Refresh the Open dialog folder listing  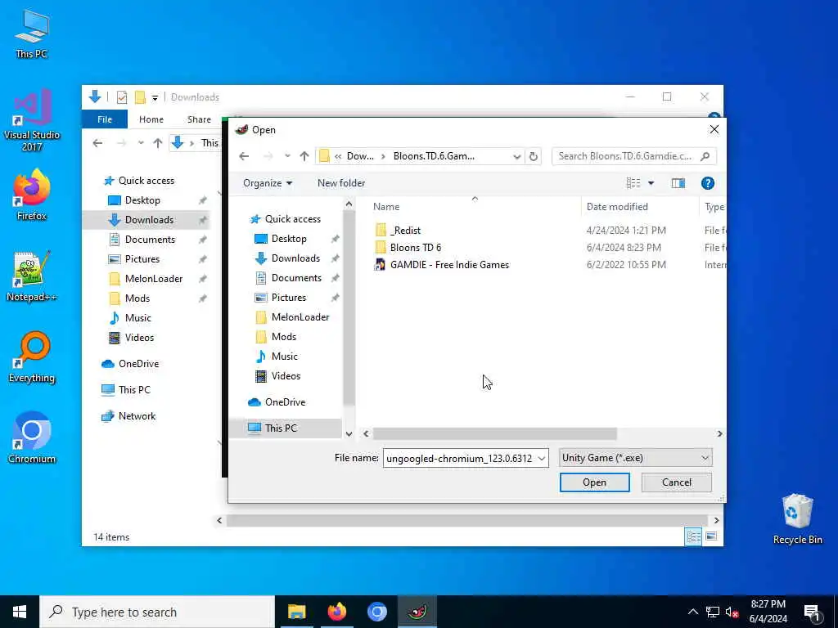[x=534, y=156]
